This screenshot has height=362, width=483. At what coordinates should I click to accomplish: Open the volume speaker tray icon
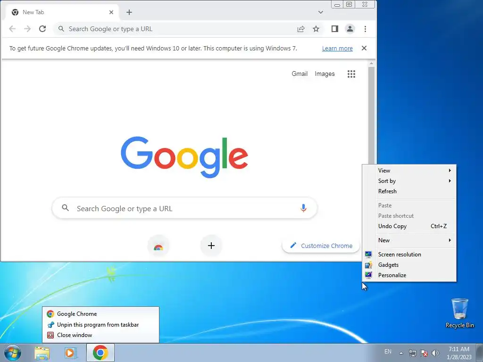tap(435, 353)
